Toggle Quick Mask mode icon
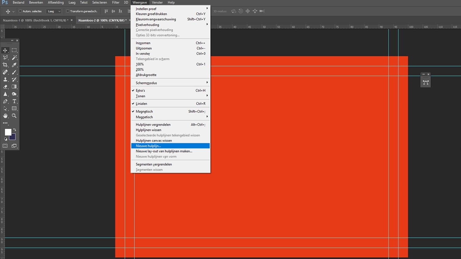This screenshot has height=259, width=461. click(5, 146)
